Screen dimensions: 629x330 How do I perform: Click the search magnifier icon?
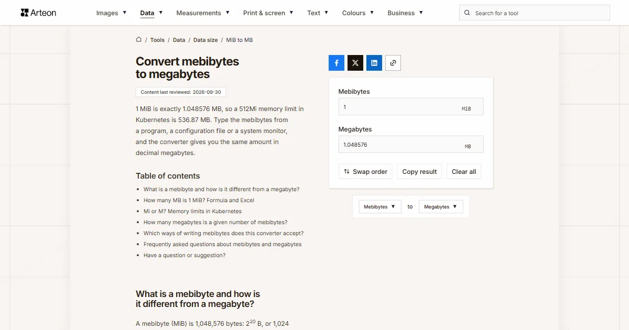[x=468, y=13]
